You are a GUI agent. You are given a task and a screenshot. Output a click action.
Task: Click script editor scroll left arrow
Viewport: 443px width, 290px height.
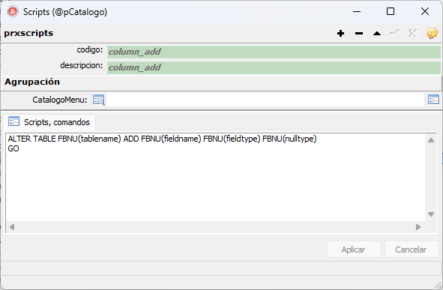(x=12, y=227)
